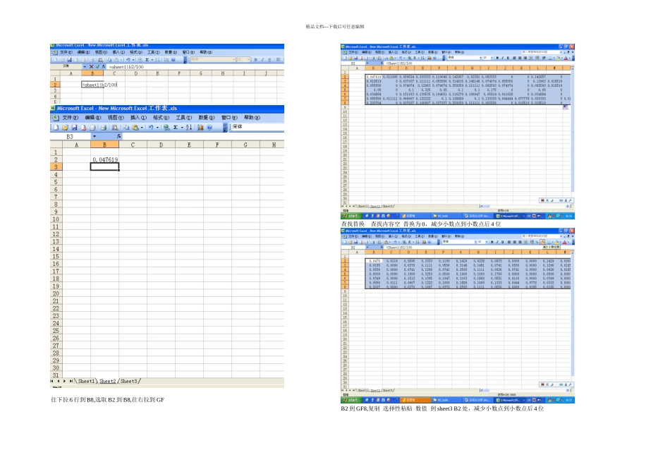Screen dimensions: 670x474
Task: Open font size dropdown in upper-left Excel window
Action: pyautogui.click(x=249, y=60)
